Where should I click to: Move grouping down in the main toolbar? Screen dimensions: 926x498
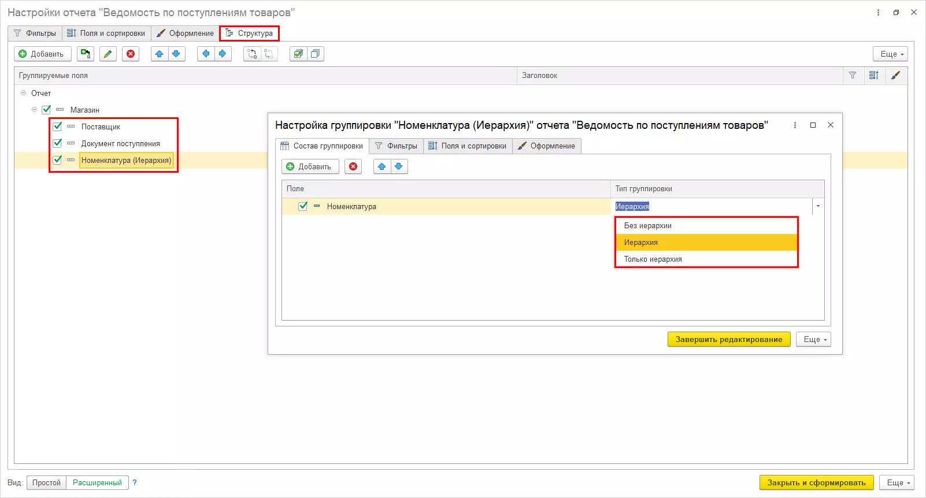coord(176,54)
